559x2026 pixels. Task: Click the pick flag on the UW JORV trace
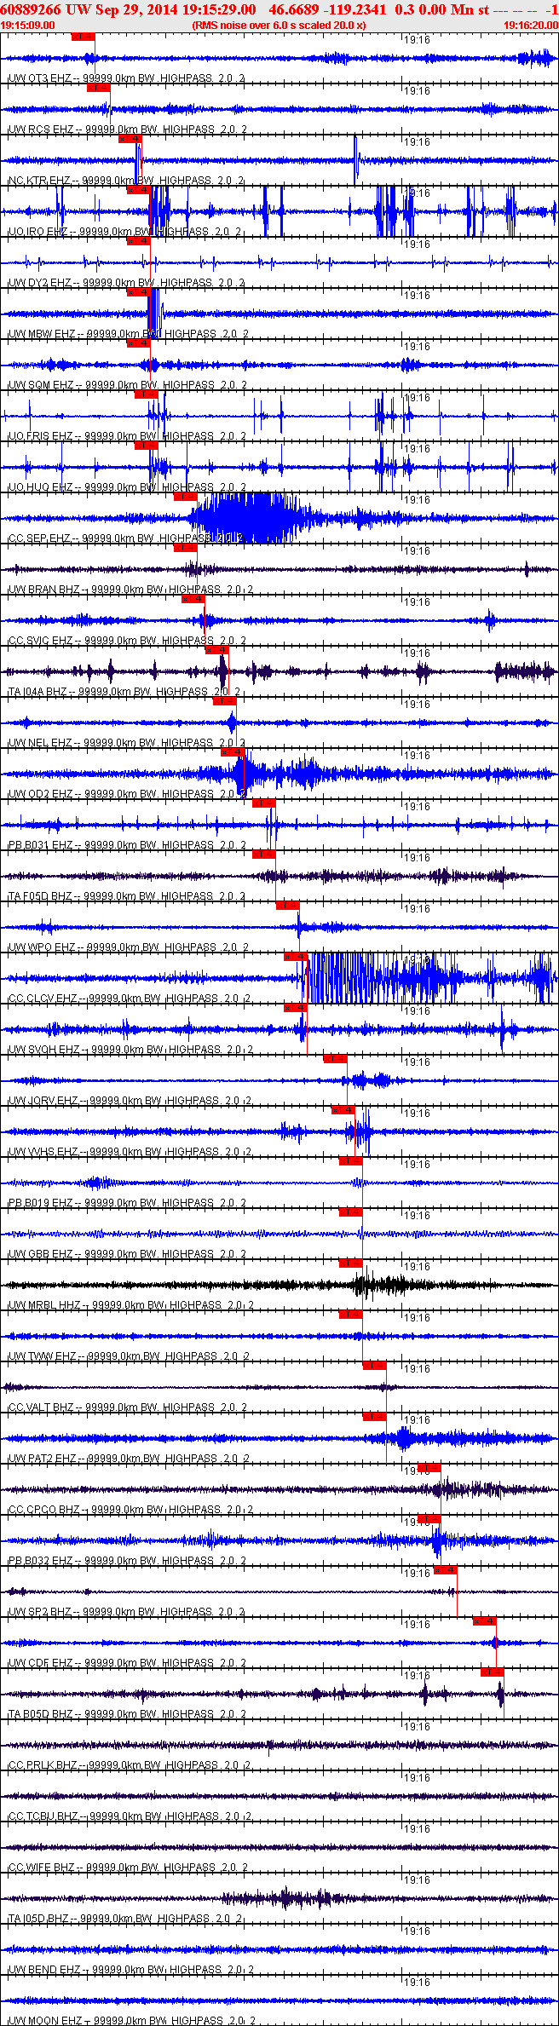click(335, 1059)
